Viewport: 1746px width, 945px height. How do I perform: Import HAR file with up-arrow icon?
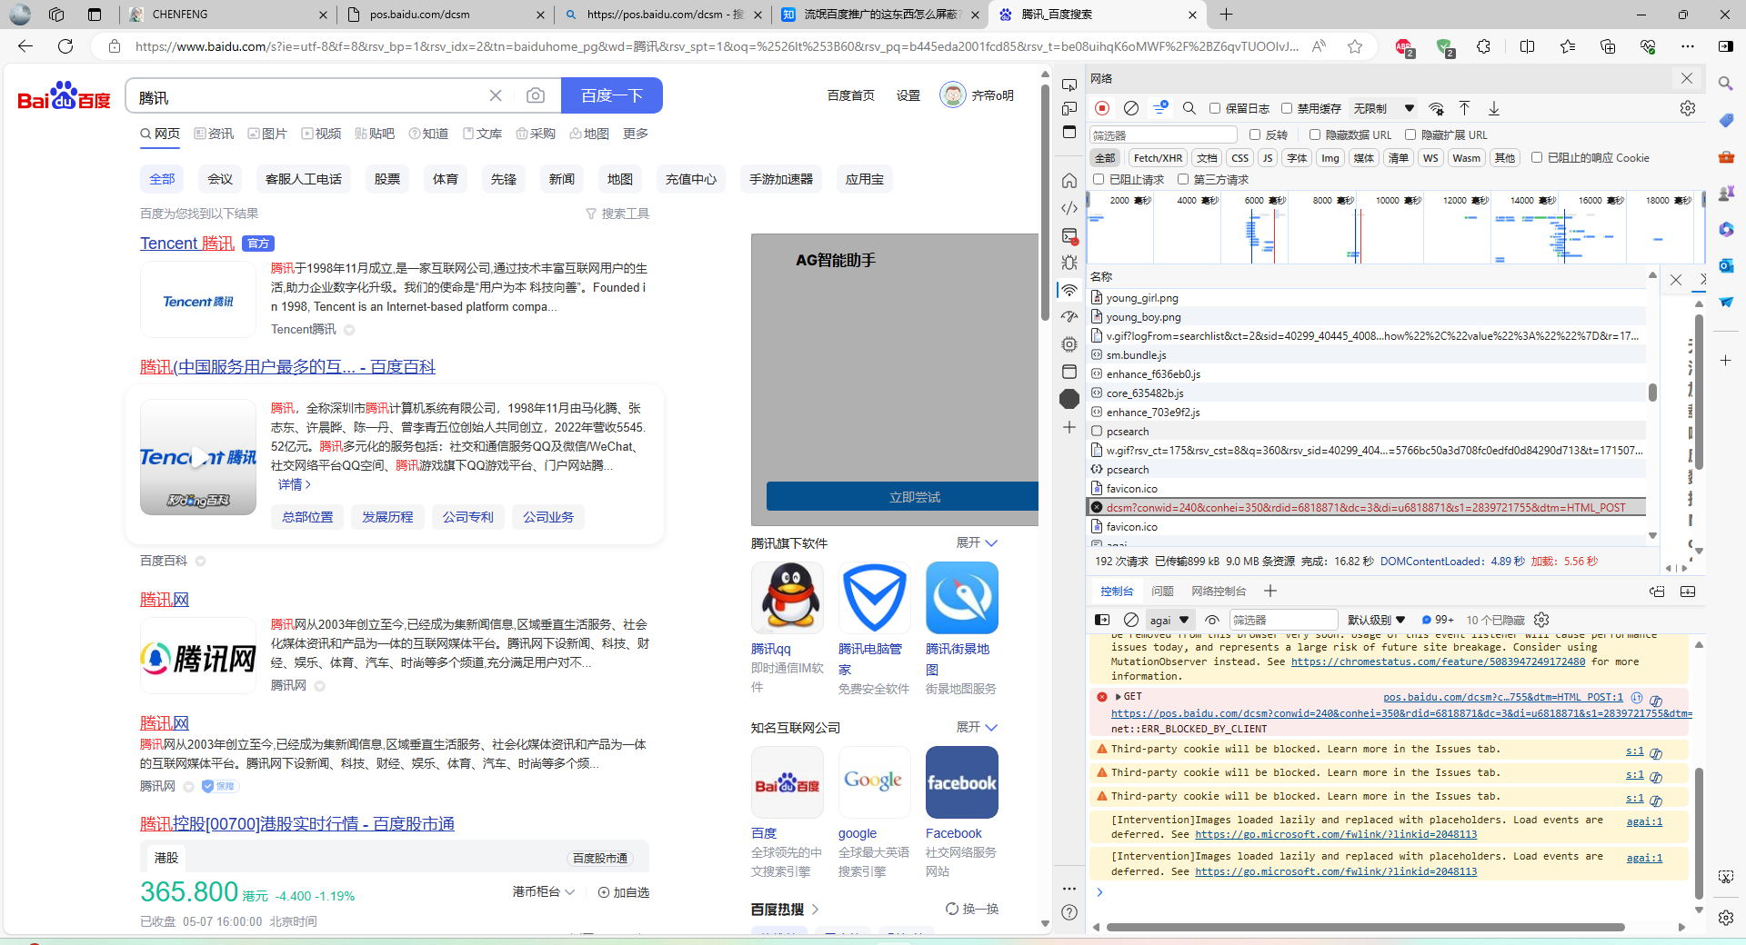pyautogui.click(x=1465, y=108)
